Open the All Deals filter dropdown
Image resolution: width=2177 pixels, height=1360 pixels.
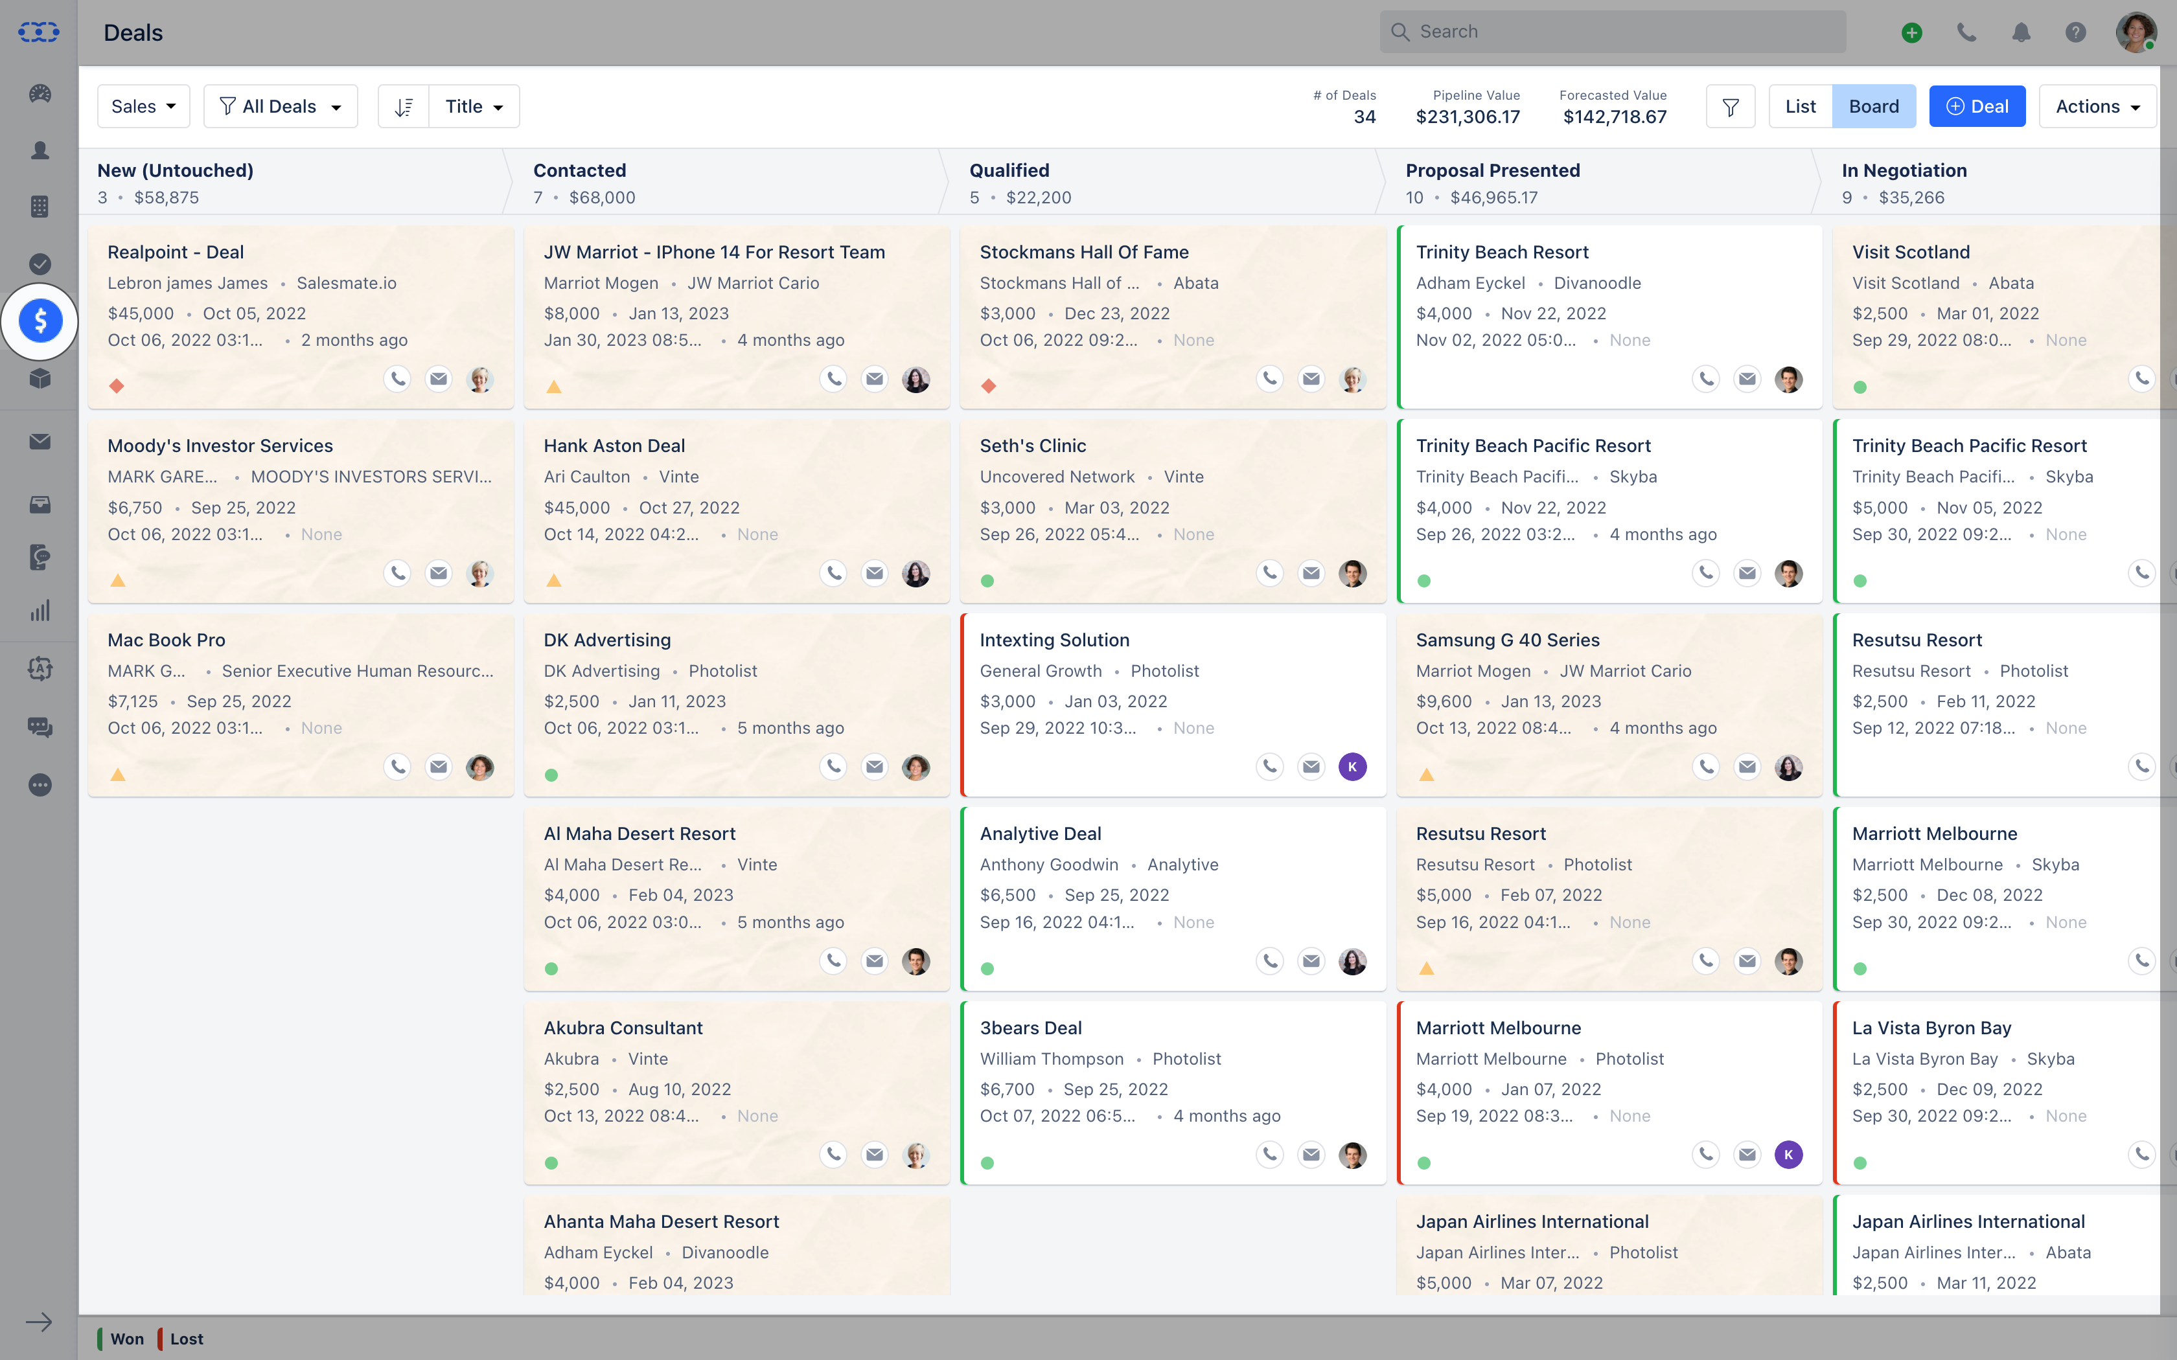281,106
